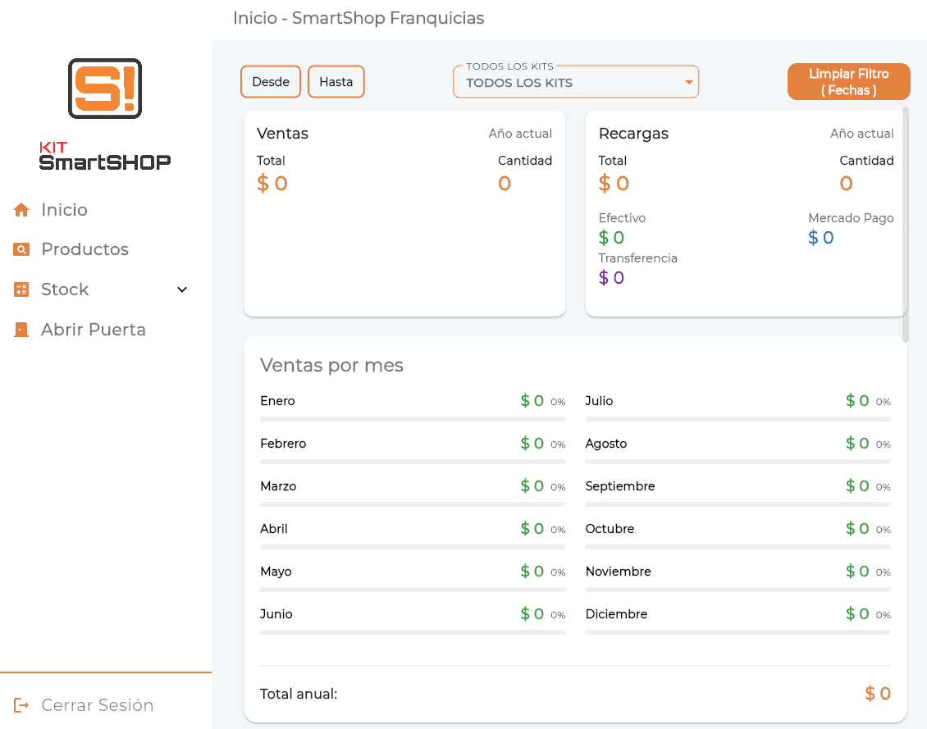Click the Stock calculator icon

[21, 289]
